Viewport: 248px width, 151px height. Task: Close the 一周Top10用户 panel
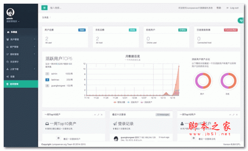[x=237, y=115]
